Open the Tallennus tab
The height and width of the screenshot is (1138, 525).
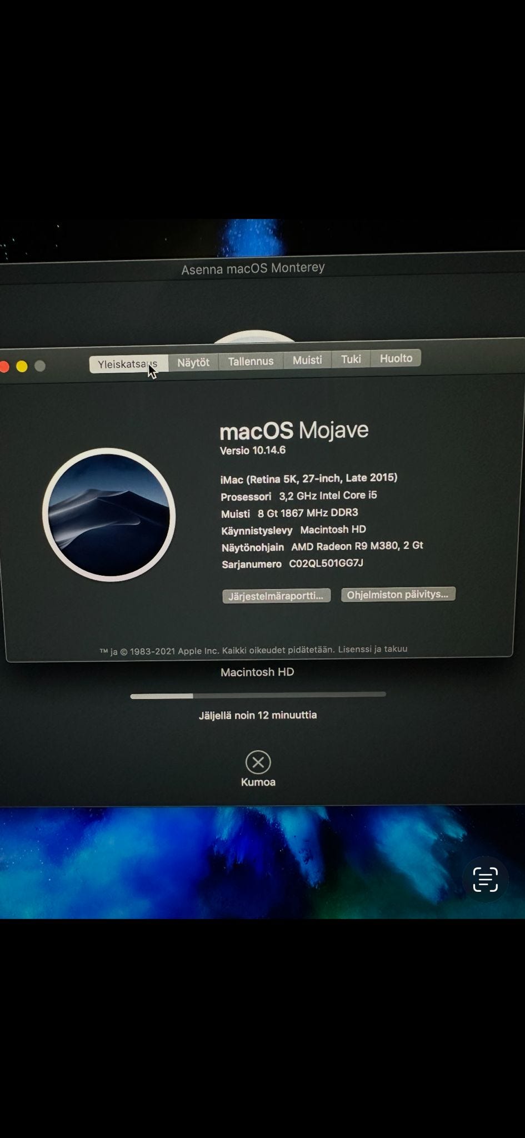point(251,361)
